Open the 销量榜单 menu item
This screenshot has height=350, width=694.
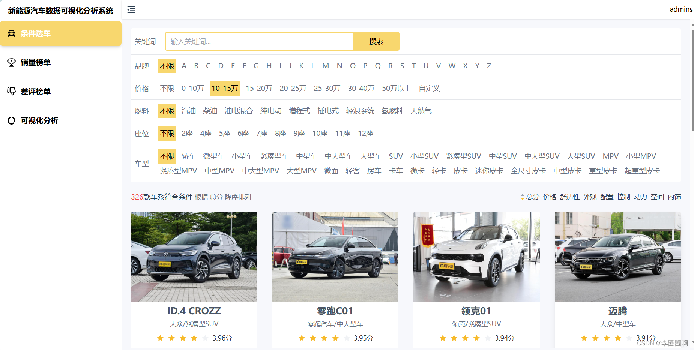tap(61, 62)
